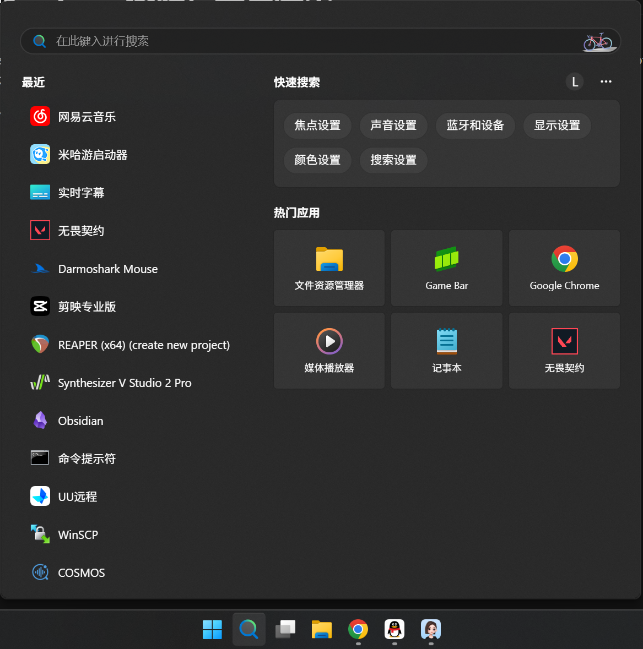Screen dimensions: 643x649
Task: Open the Game Bar tile
Action: click(447, 268)
